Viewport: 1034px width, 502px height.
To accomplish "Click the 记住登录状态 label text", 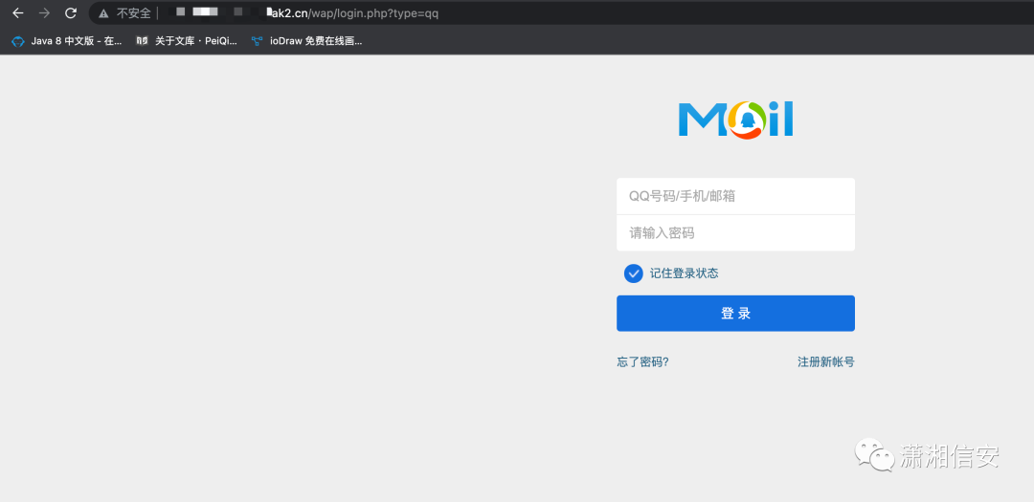I will coord(684,273).
